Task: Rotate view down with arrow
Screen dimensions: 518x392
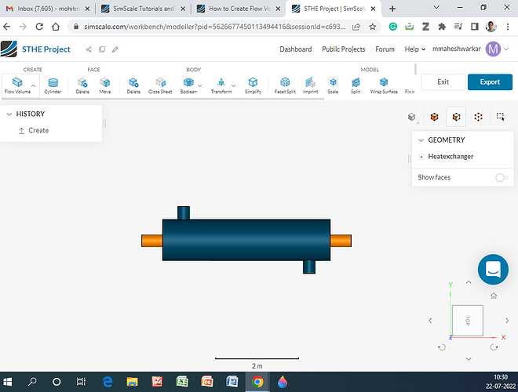Action: (469, 358)
